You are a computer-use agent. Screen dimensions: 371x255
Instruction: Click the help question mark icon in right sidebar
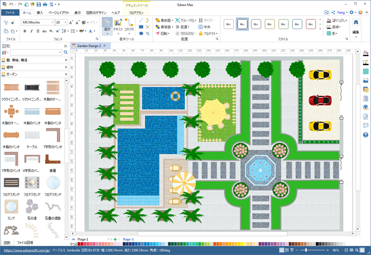[x=366, y=135]
